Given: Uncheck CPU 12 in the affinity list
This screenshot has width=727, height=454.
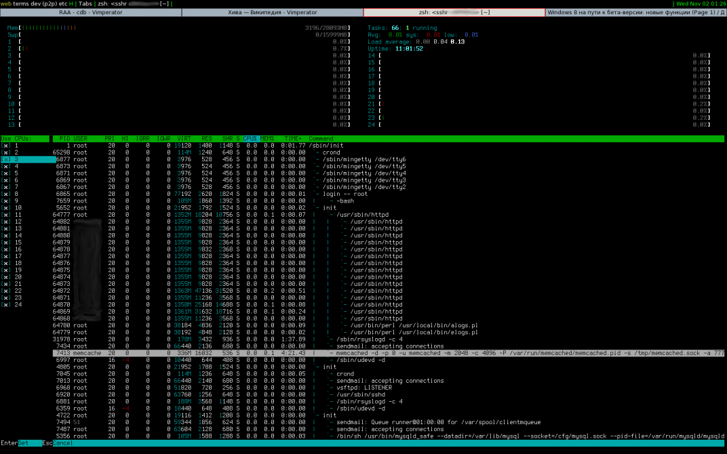Looking at the screenshot, I should click(6, 222).
